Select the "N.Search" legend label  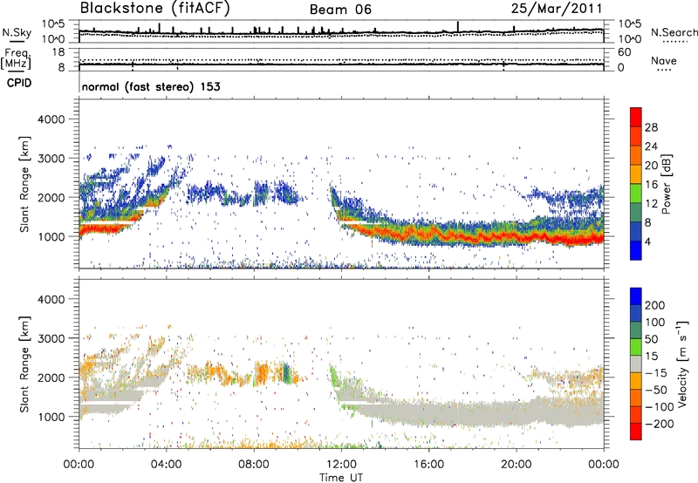(x=674, y=32)
